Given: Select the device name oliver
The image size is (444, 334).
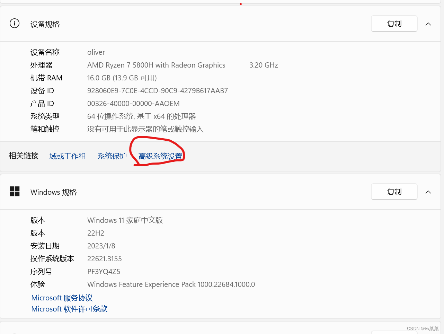Looking at the screenshot, I should click(x=96, y=52).
